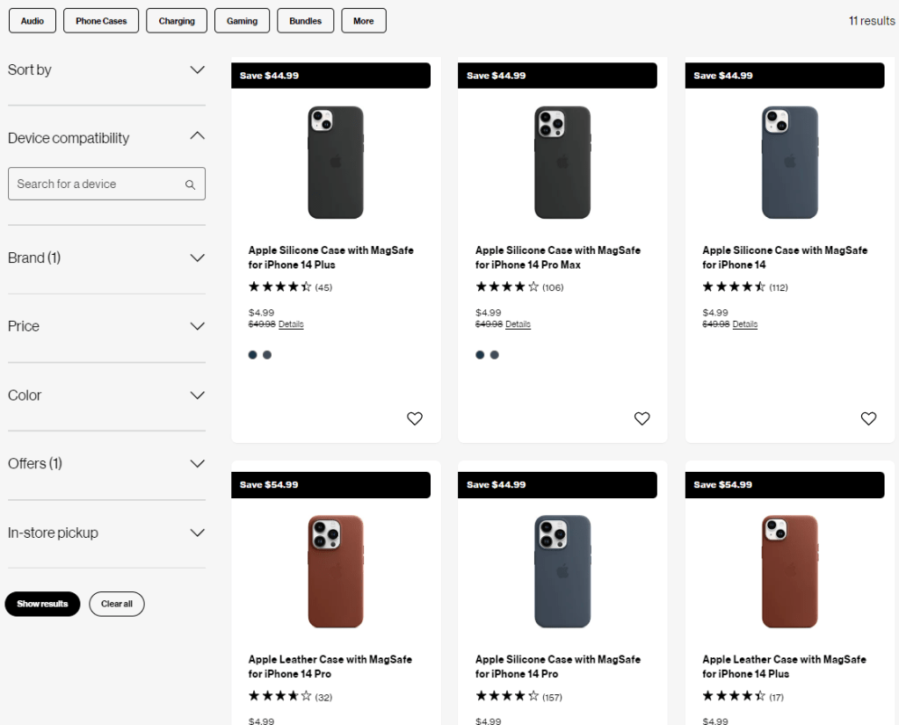
Task: Expand the Color filter section
Action: pos(197,395)
